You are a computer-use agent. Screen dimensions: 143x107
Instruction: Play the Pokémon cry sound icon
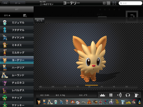click(x=119, y=95)
